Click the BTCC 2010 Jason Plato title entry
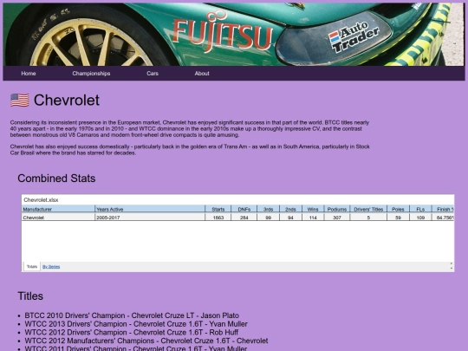The image size is (468, 351). (132, 315)
